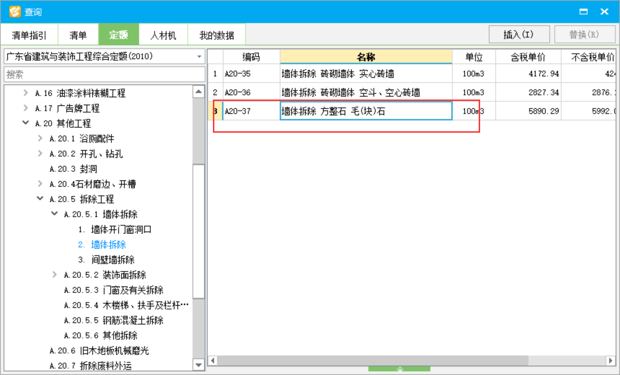The image size is (620, 375).
Task: Click the 不含税单价 column header
Action: 589,57
